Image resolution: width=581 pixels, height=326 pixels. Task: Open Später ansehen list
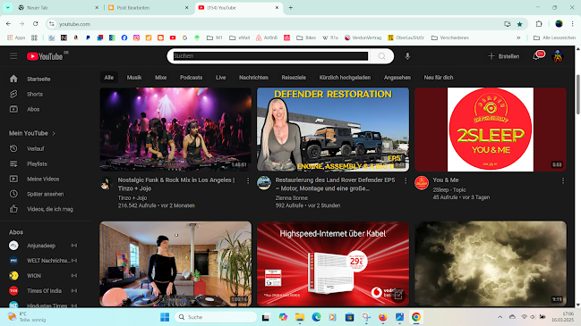[45, 194]
